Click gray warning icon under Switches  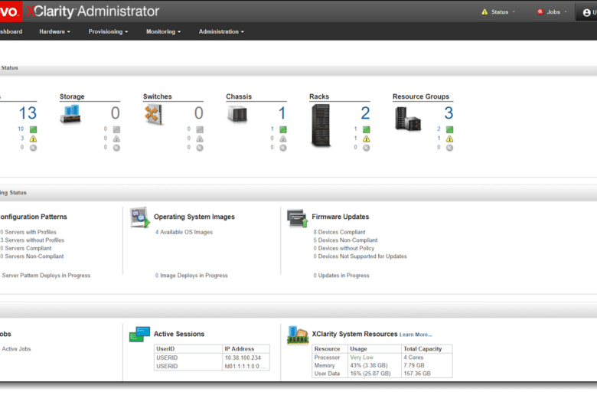pyautogui.click(x=200, y=139)
